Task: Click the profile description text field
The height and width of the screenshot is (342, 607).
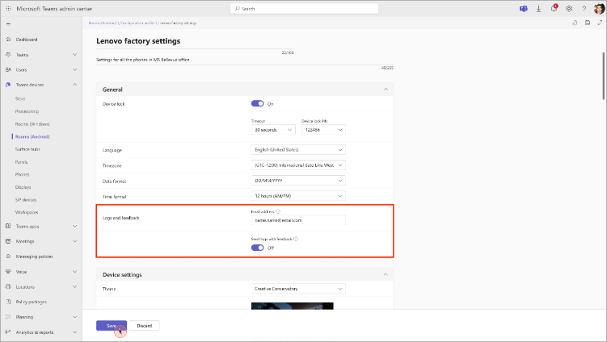Action: pos(245,60)
